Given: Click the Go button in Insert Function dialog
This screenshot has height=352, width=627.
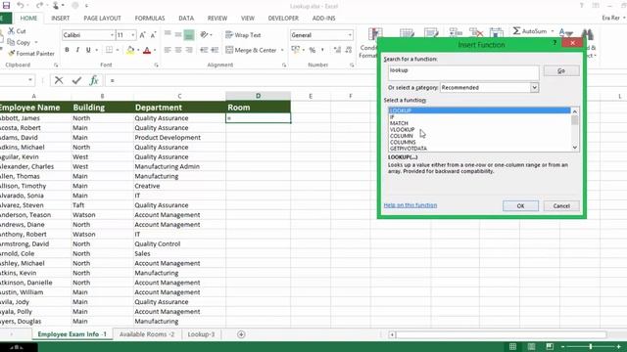Looking at the screenshot, I should (561, 70).
